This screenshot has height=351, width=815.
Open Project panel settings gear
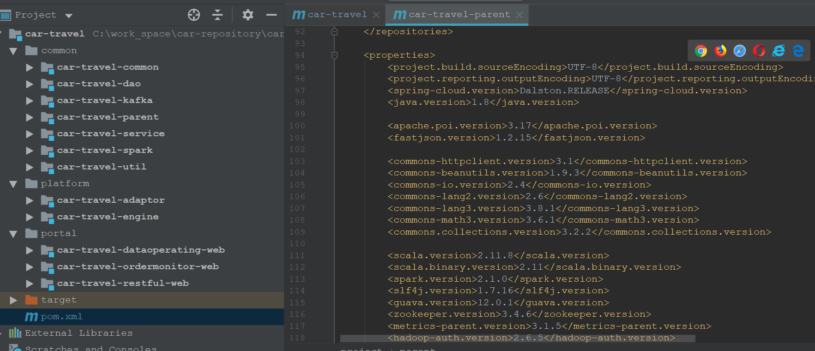click(x=248, y=15)
